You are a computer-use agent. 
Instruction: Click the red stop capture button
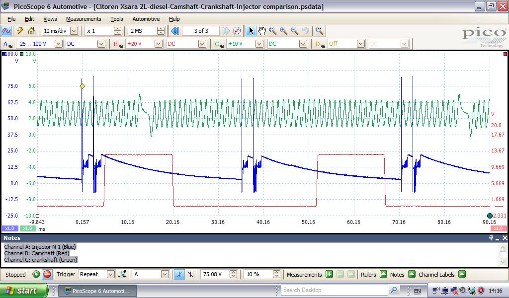click(47, 274)
